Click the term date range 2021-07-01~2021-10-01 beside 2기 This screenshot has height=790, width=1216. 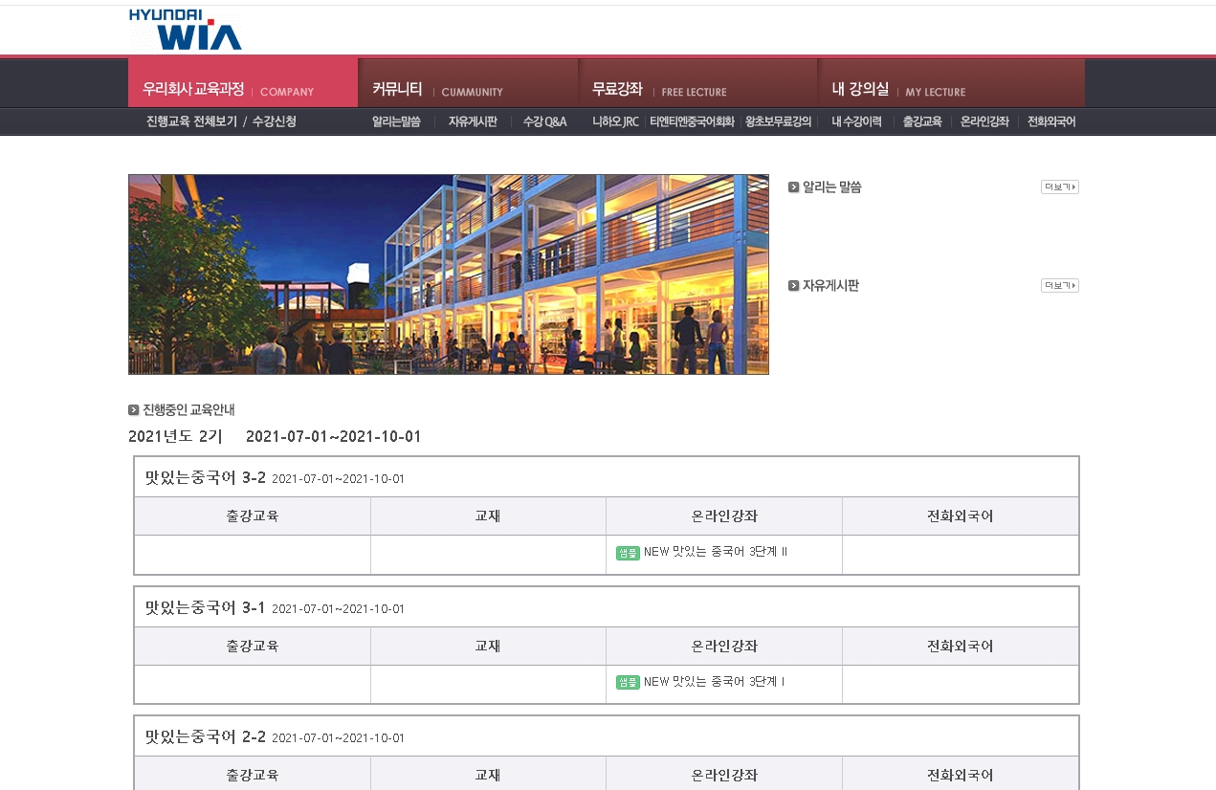334,437
